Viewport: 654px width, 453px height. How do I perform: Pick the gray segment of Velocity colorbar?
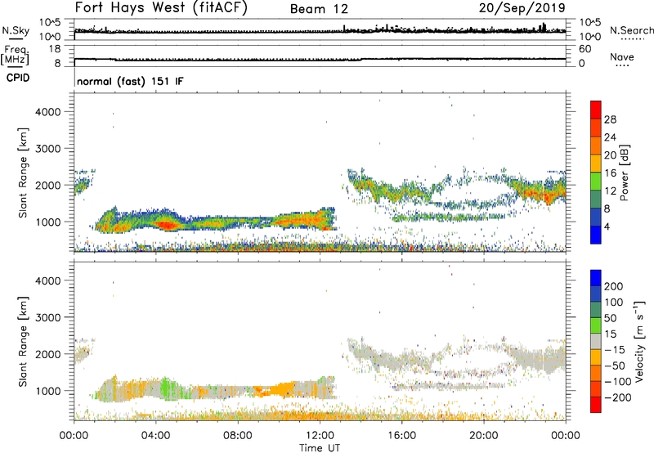[x=596, y=342]
